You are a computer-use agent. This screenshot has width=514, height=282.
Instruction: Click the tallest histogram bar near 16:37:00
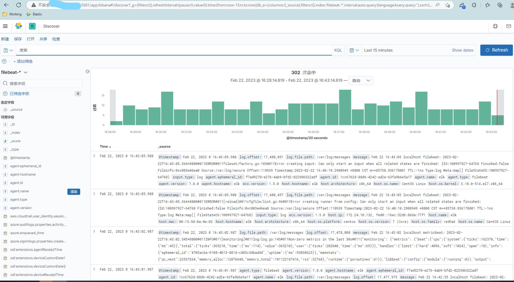(x=345, y=107)
